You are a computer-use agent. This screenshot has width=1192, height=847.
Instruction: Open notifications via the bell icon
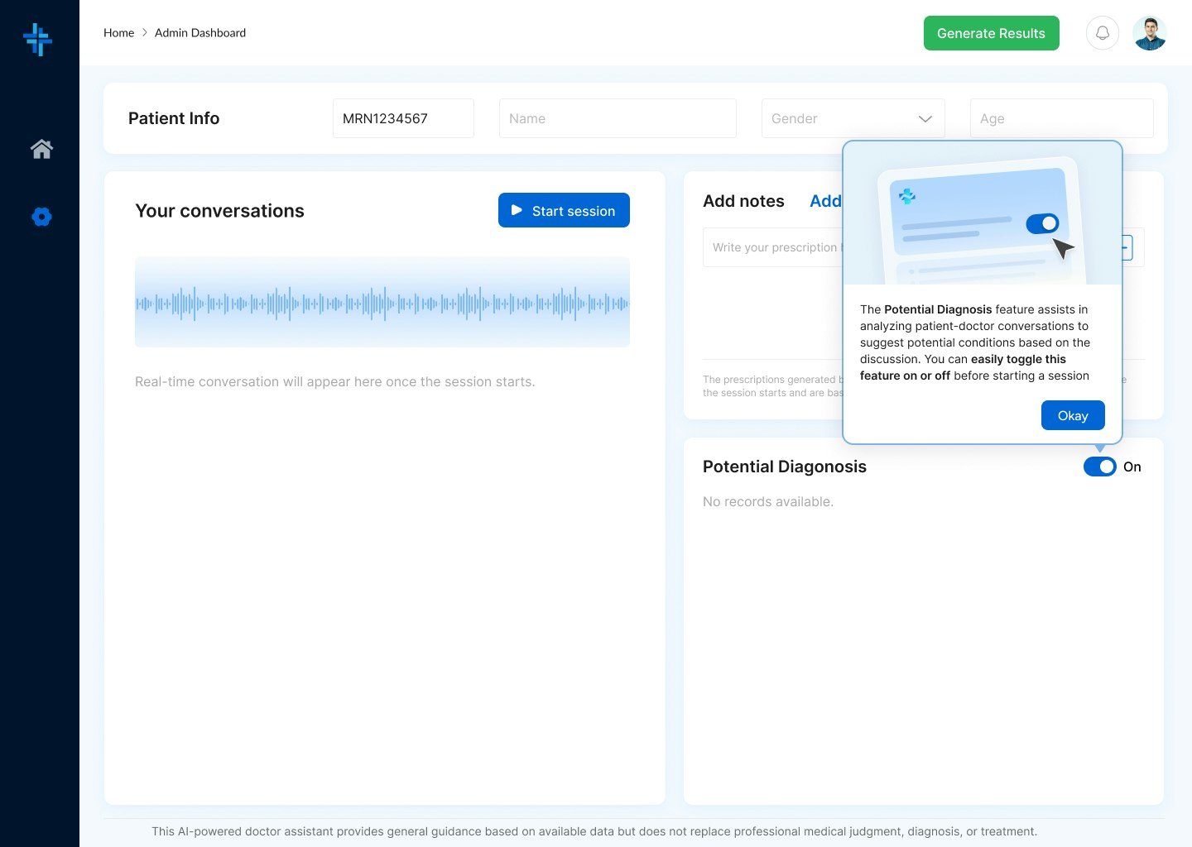click(x=1102, y=32)
